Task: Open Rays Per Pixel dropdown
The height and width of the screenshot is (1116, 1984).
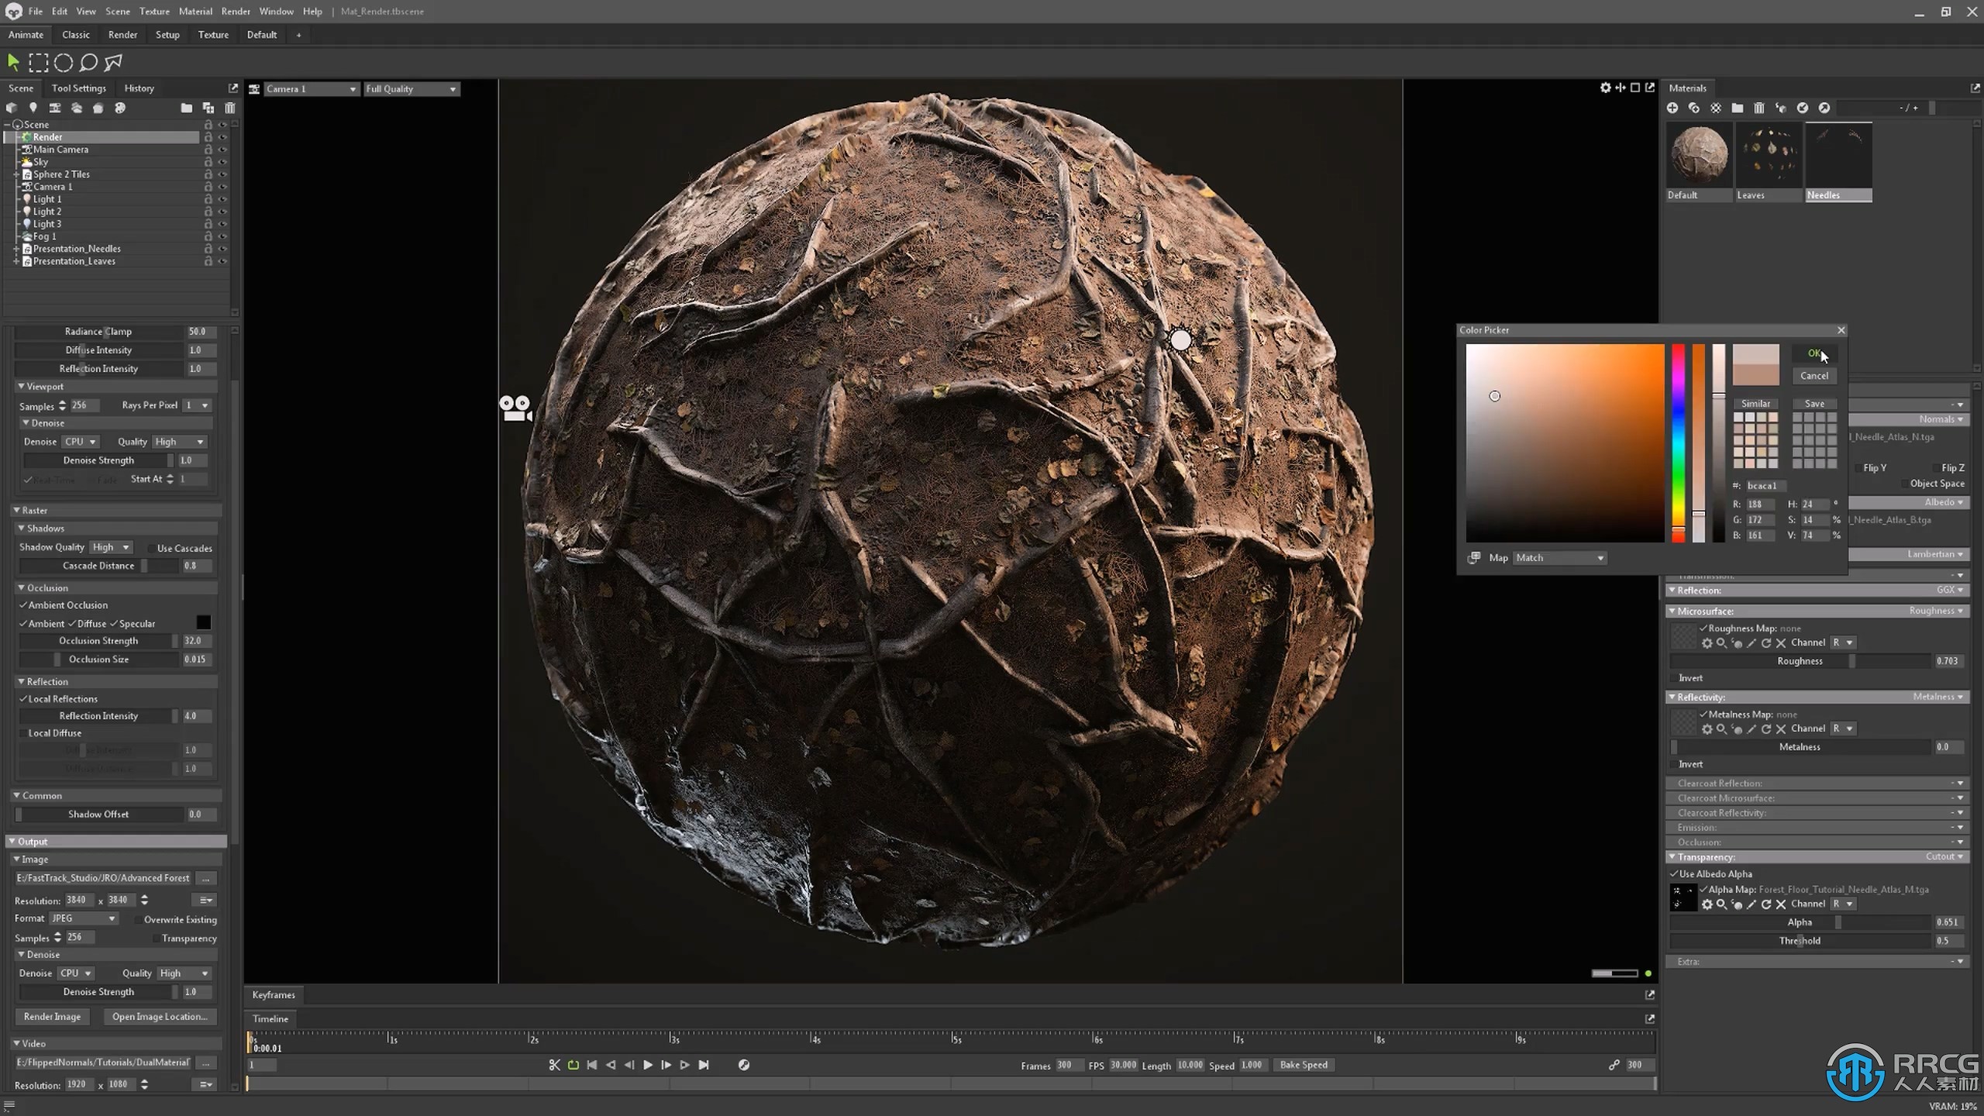Action: 197,405
